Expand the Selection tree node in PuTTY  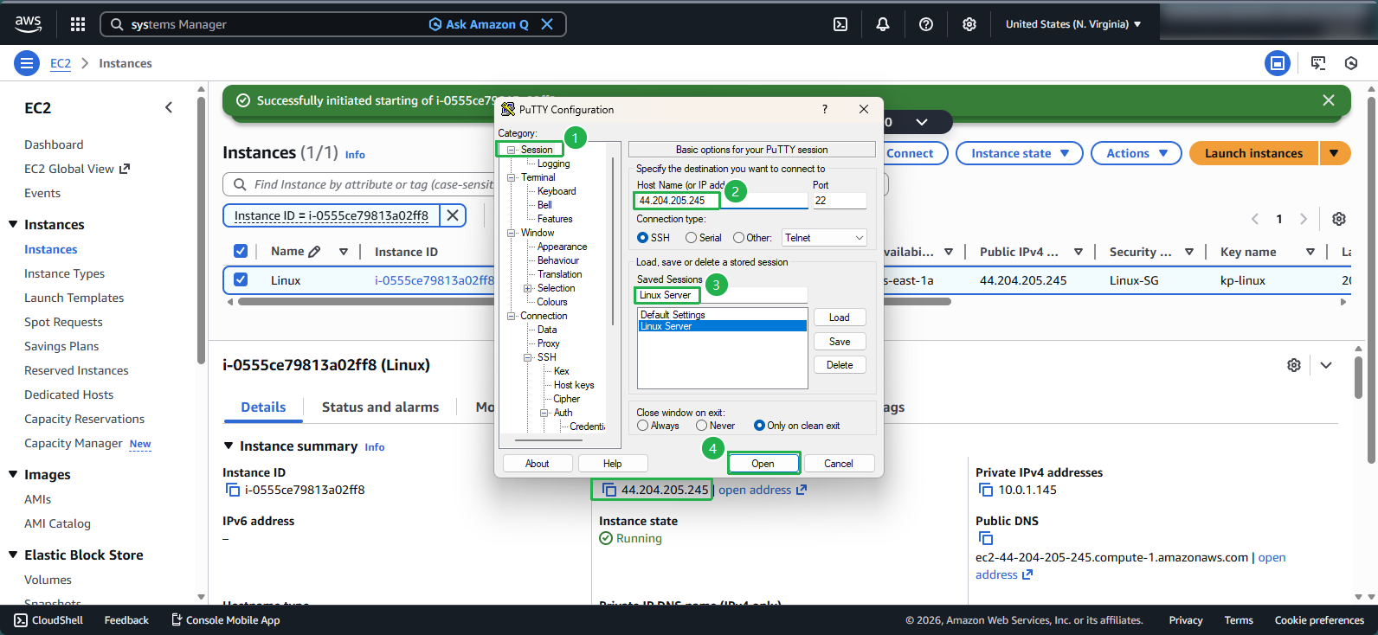point(528,288)
